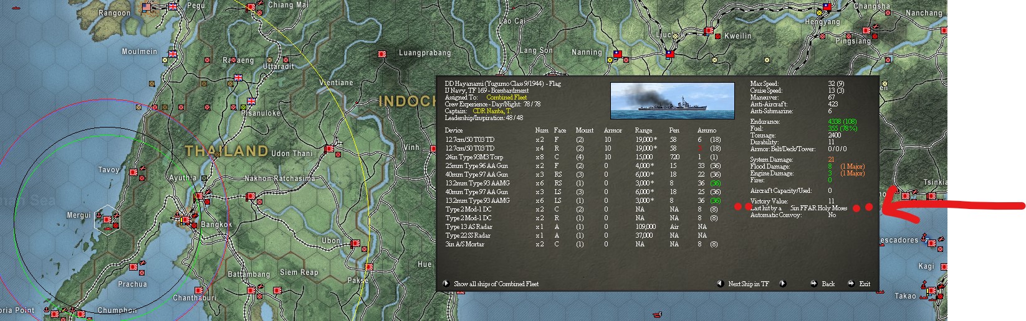Select the Japanese base at Tavoy

click(x=133, y=172)
